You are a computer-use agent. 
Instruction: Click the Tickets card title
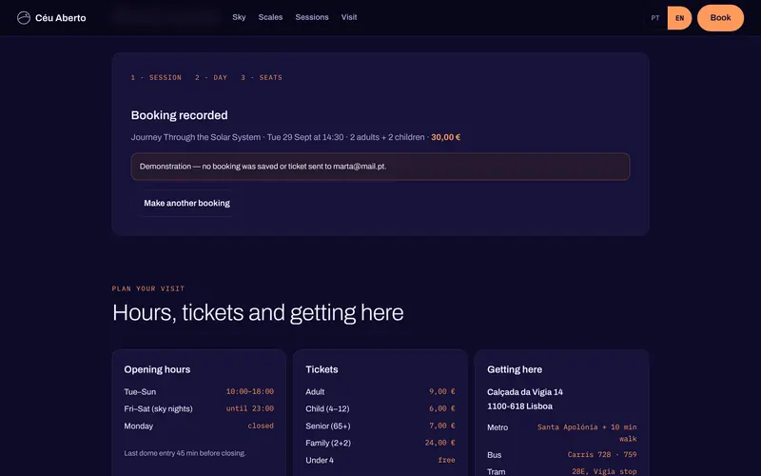coord(322,369)
